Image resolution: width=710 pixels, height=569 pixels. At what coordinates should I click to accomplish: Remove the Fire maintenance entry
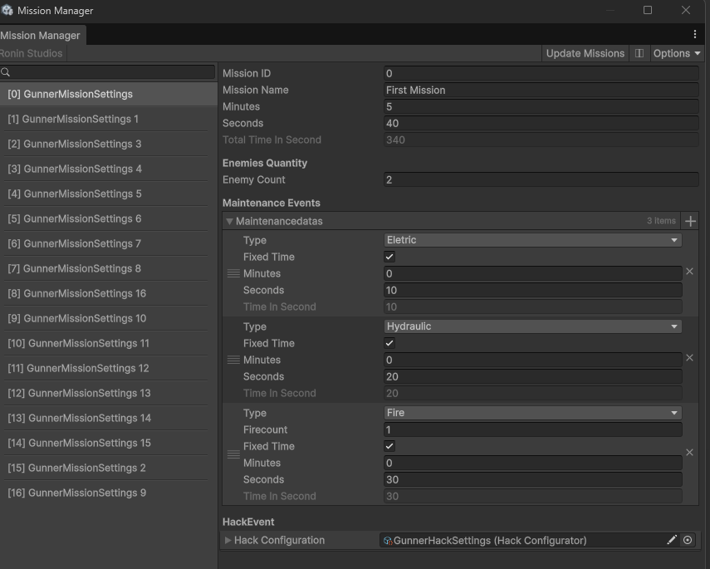click(x=689, y=453)
